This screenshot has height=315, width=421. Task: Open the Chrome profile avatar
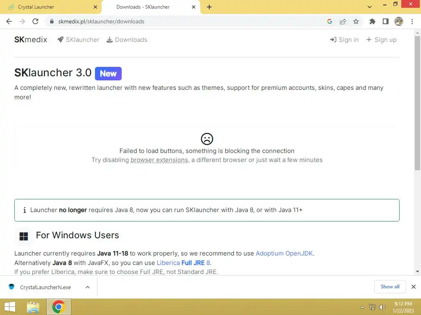(x=399, y=21)
